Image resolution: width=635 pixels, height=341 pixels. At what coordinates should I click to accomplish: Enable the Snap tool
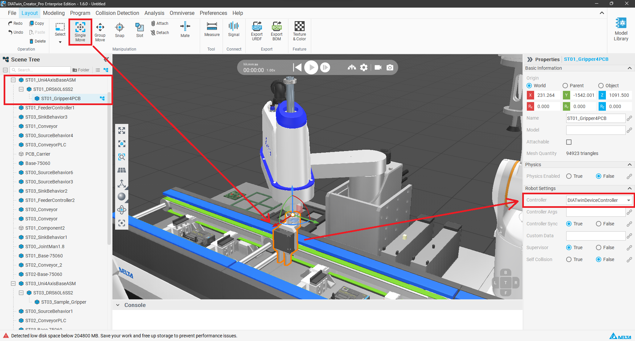(120, 30)
